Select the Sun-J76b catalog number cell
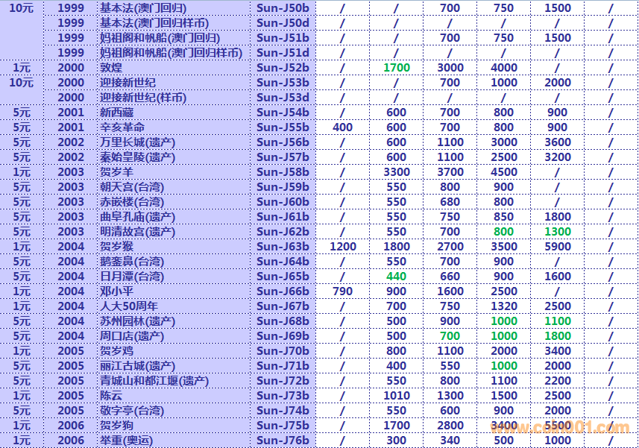Screen dimensions: 639x448 point(283,441)
